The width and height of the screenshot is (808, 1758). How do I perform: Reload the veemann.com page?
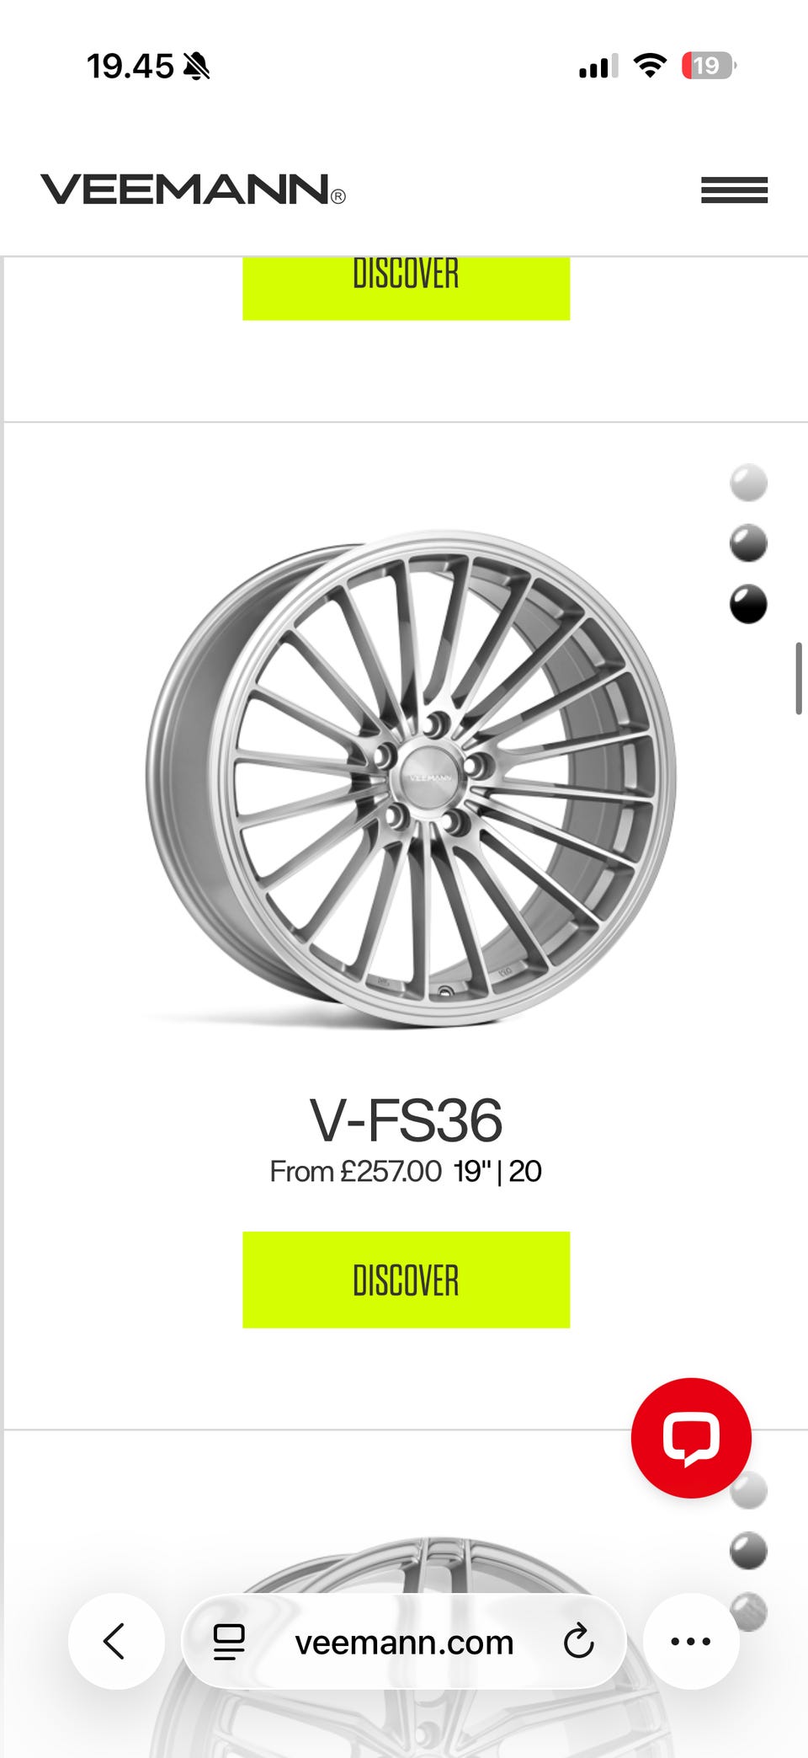point(579,1642)
